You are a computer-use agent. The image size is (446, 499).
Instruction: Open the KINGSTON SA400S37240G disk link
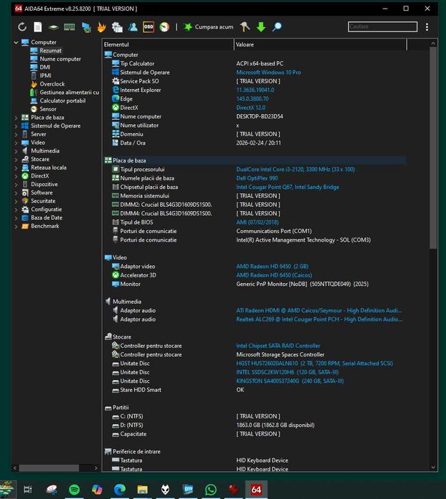coord(290,381)
